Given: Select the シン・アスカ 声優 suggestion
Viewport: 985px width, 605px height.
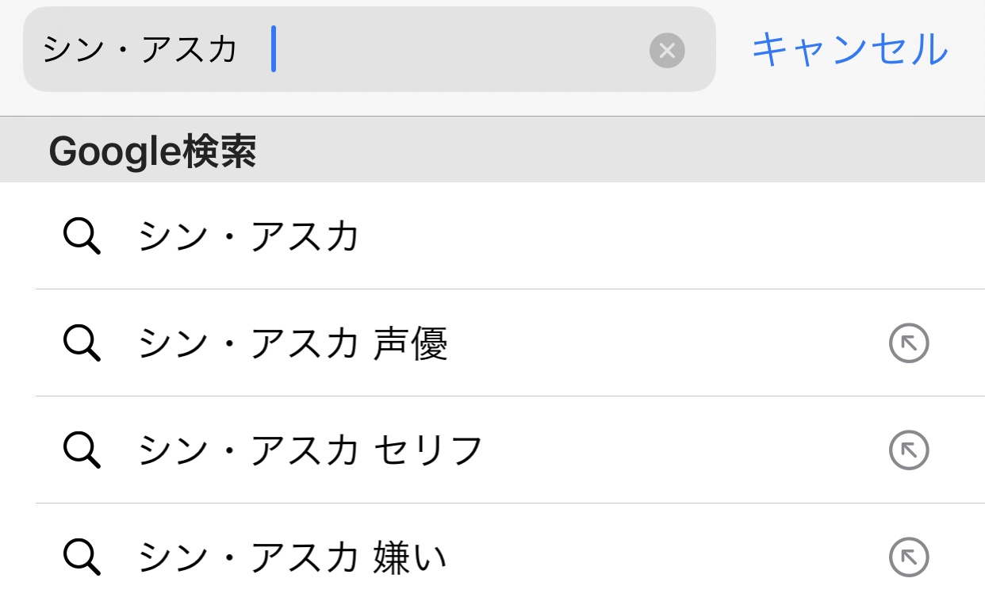Looking at the screenshot, I should (492, 343).
